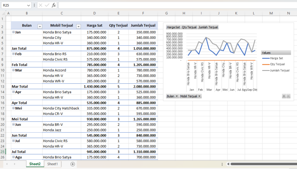
Task: Collapse the Mar month group
Action: [x=13, y=70]
